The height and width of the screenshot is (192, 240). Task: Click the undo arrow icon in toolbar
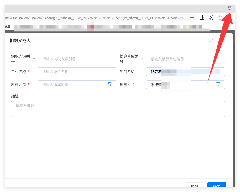pos(220,18)
